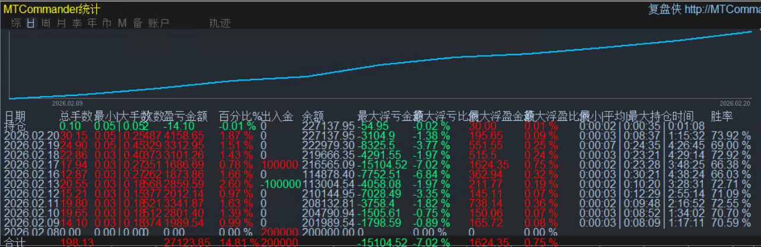The image size is (761, 247).
Task: Select the 2026.02.20 date row
Action: coord(31,136)
